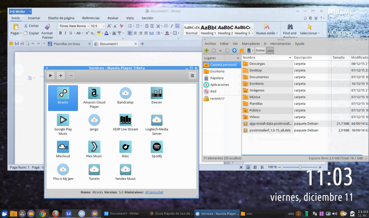Screen dimensions: 369x218
Task: Choose Bandcamp in Nuvola Player
Action: 125,95
